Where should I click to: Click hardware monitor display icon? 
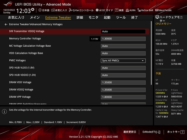click(x=157, y=17)
